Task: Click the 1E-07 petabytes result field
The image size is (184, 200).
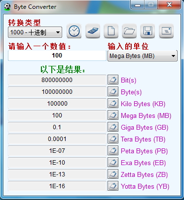Action: (57, 151)
